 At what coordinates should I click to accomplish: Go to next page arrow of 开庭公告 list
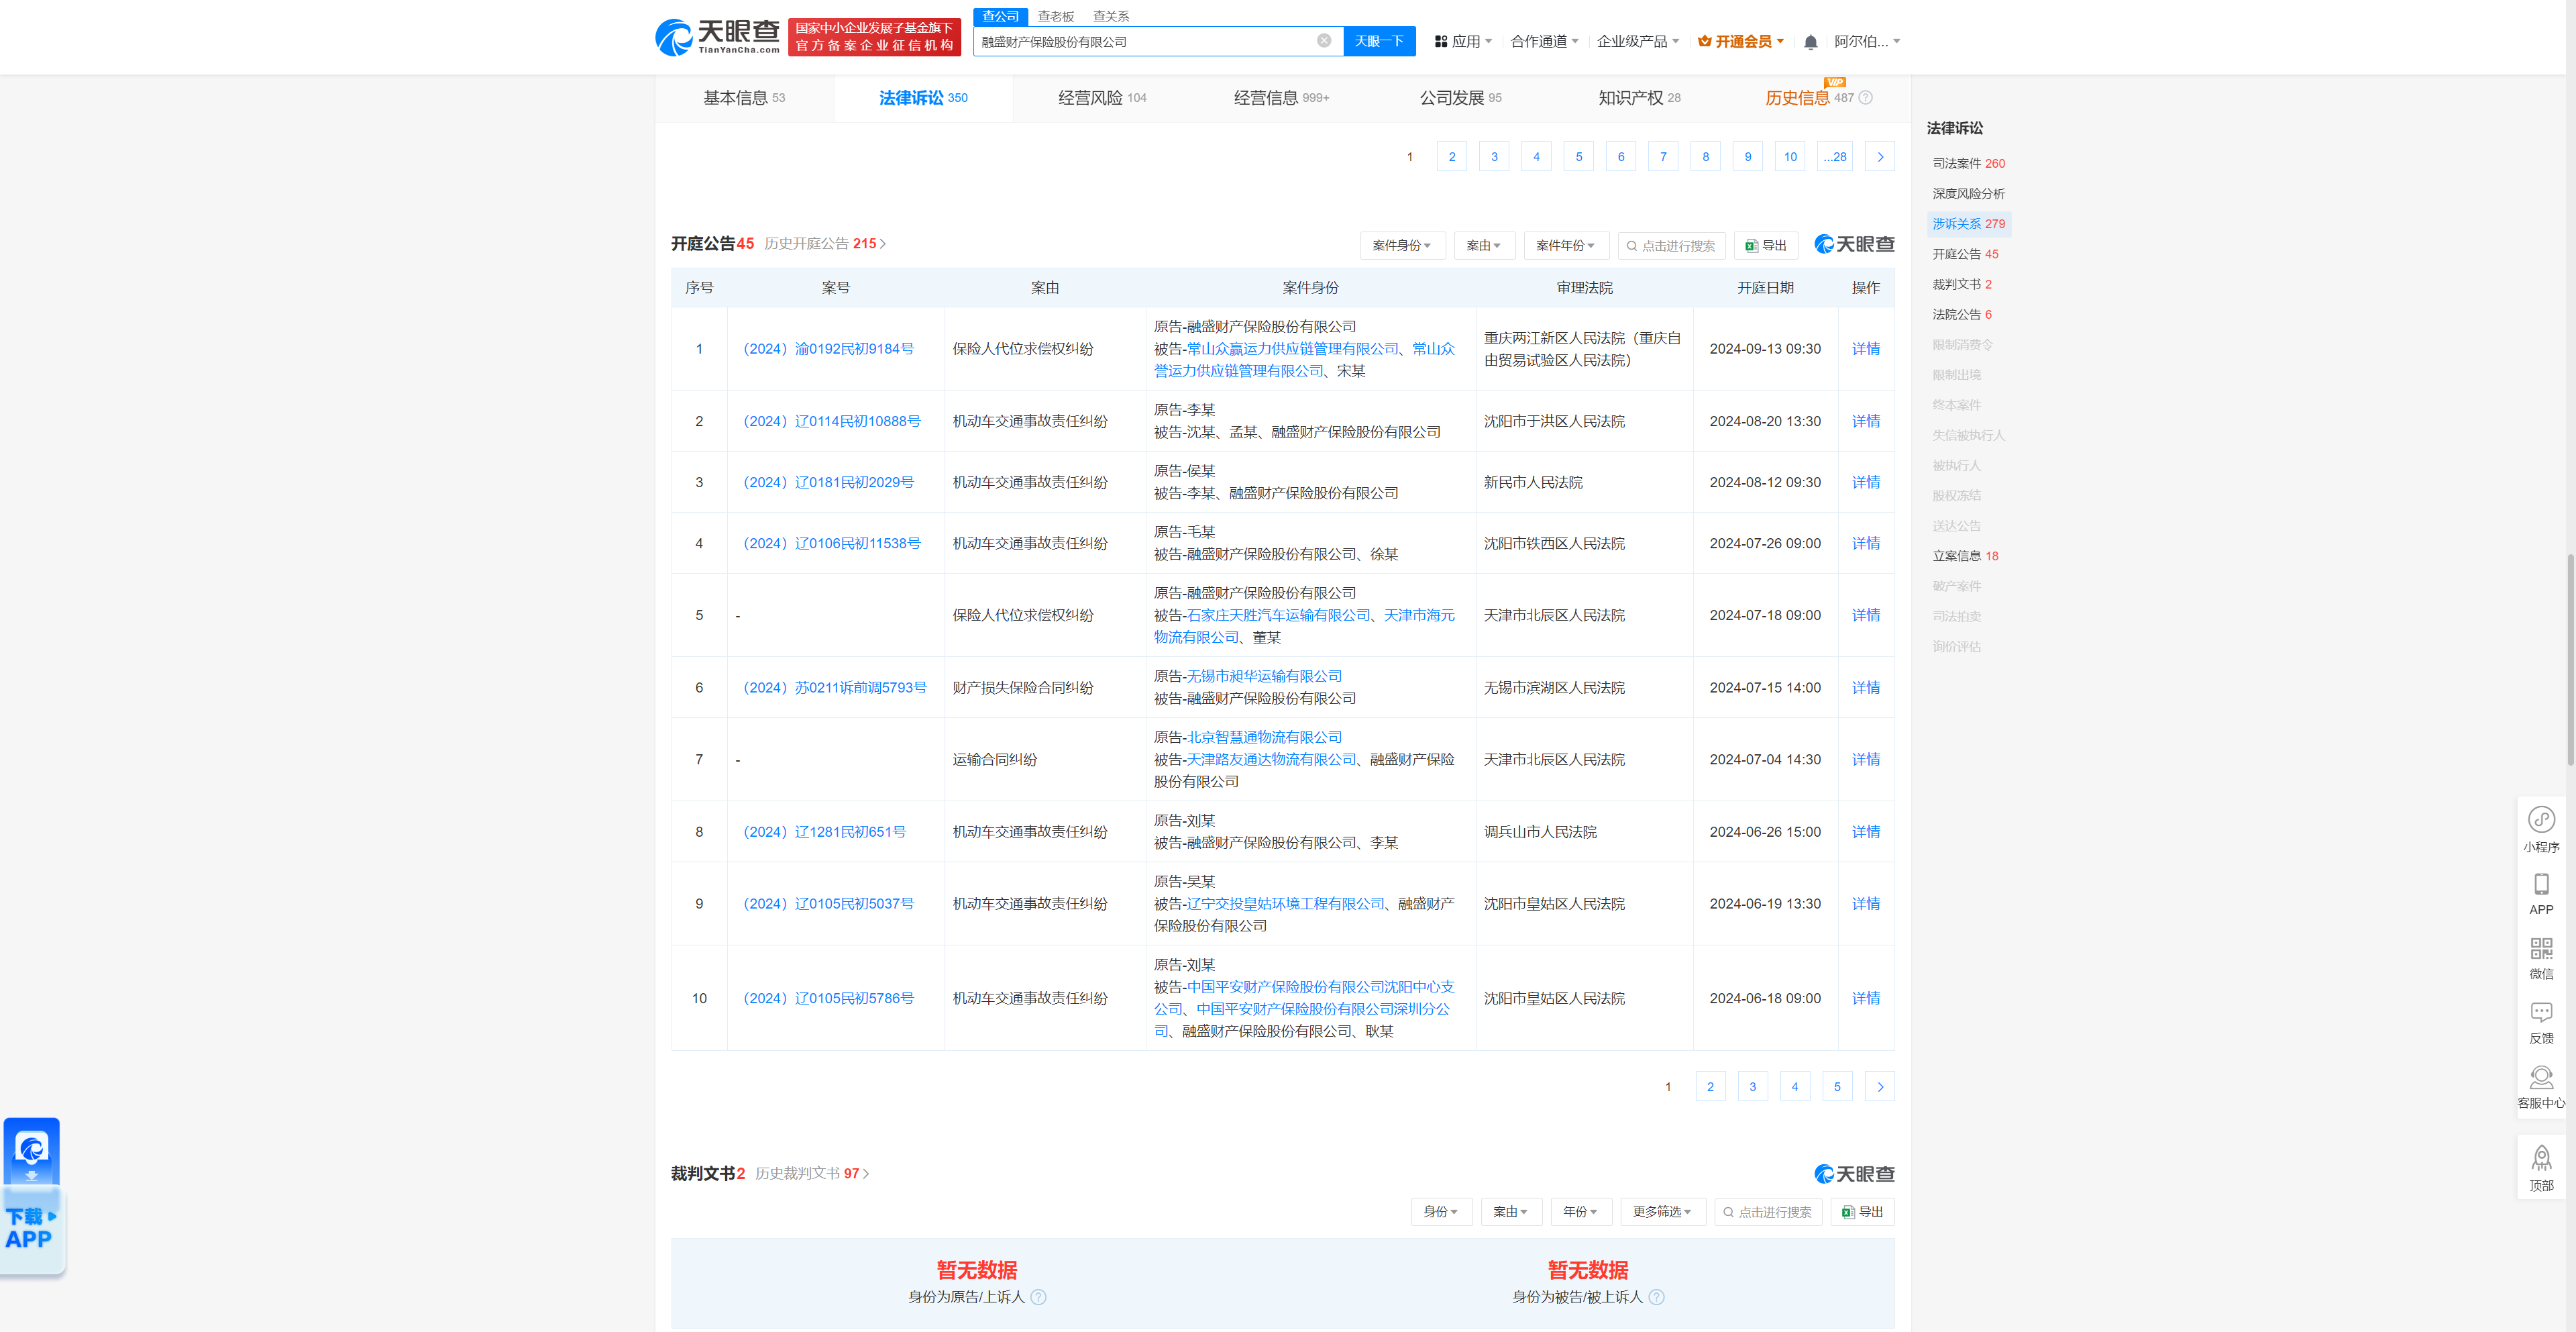point(1880,1087)
